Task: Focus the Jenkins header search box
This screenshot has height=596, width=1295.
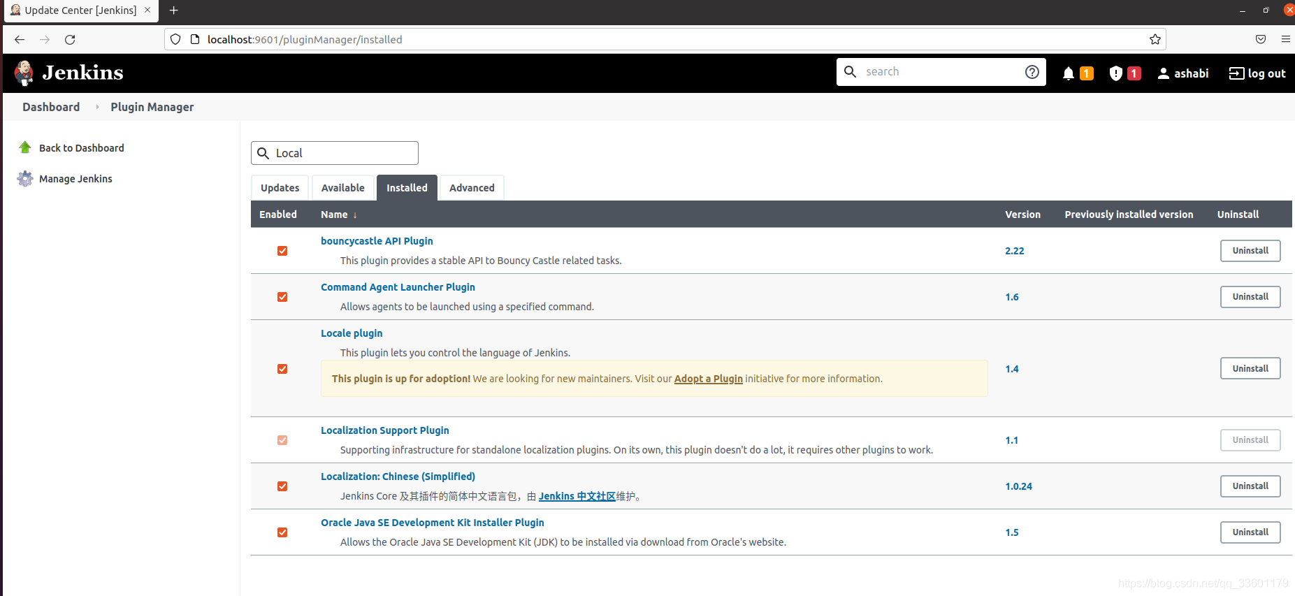Action: (941, 72)
